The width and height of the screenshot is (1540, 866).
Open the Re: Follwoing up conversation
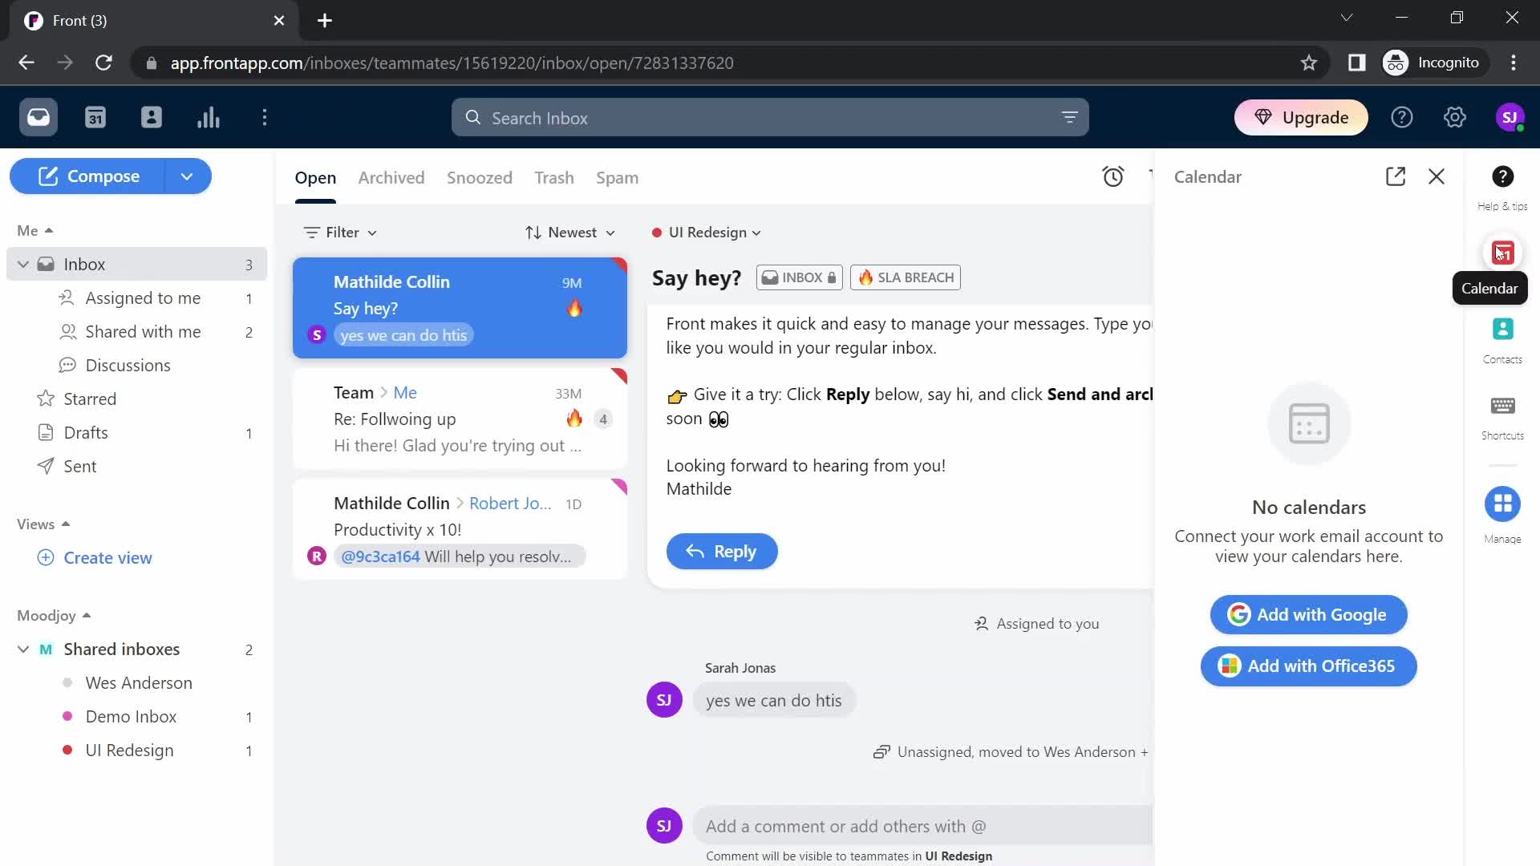tap(460, 419)
